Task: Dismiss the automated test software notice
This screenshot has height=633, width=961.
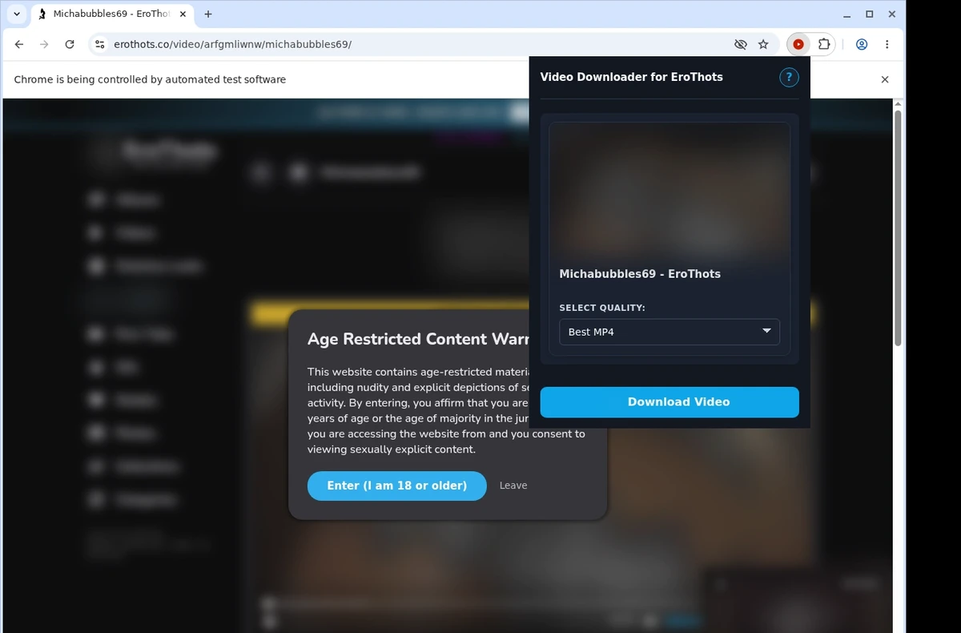Action: pyautogui.click(x=885, y=79)
